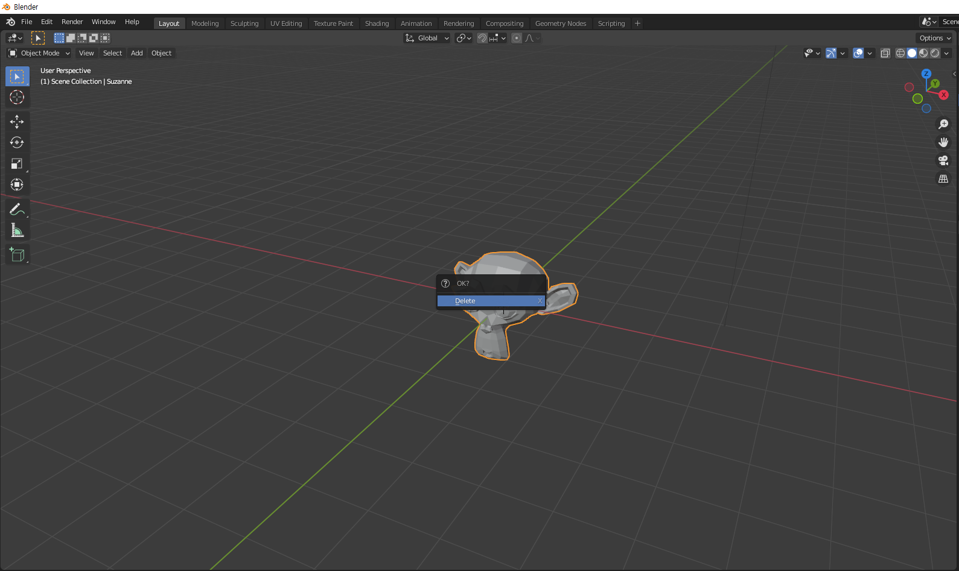The width and height of the screenshot is (959, 571).
Task: Toggle viewport gizmos display
Action: tap(831, 53)
